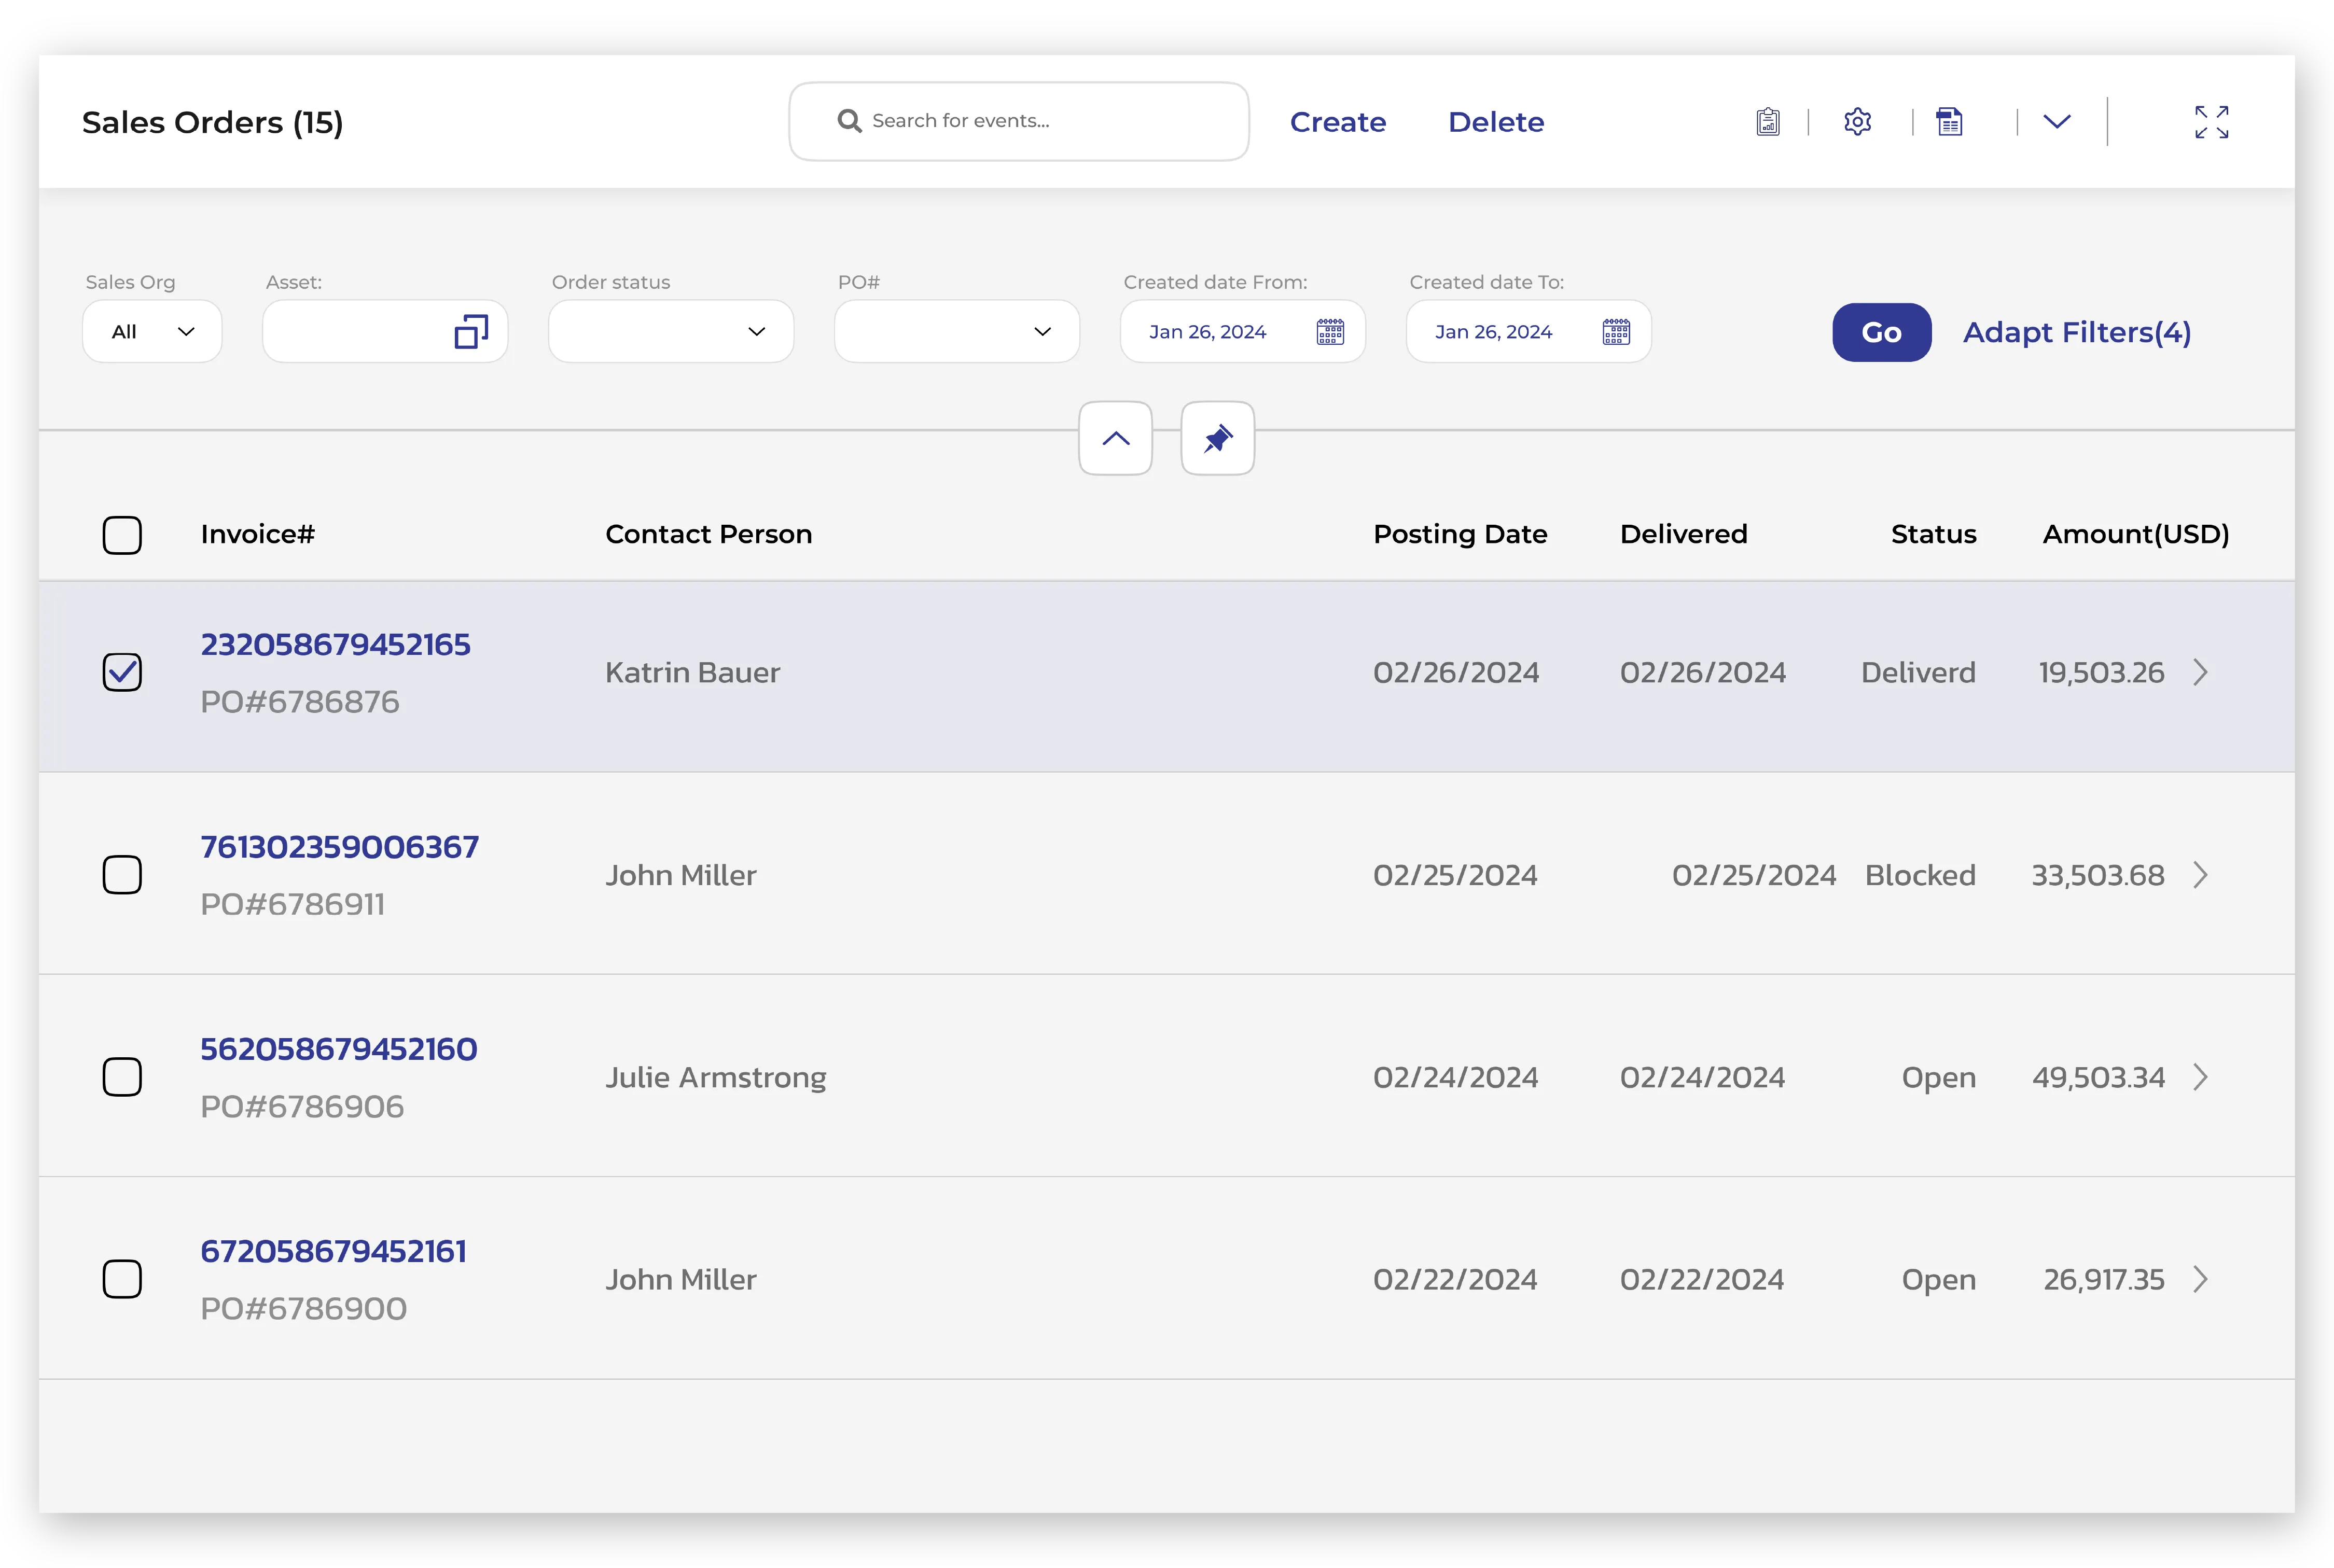Viewport: 2334px width, 1568px height.
Task: Open the Order status dropdown
Action: [671, 332]
